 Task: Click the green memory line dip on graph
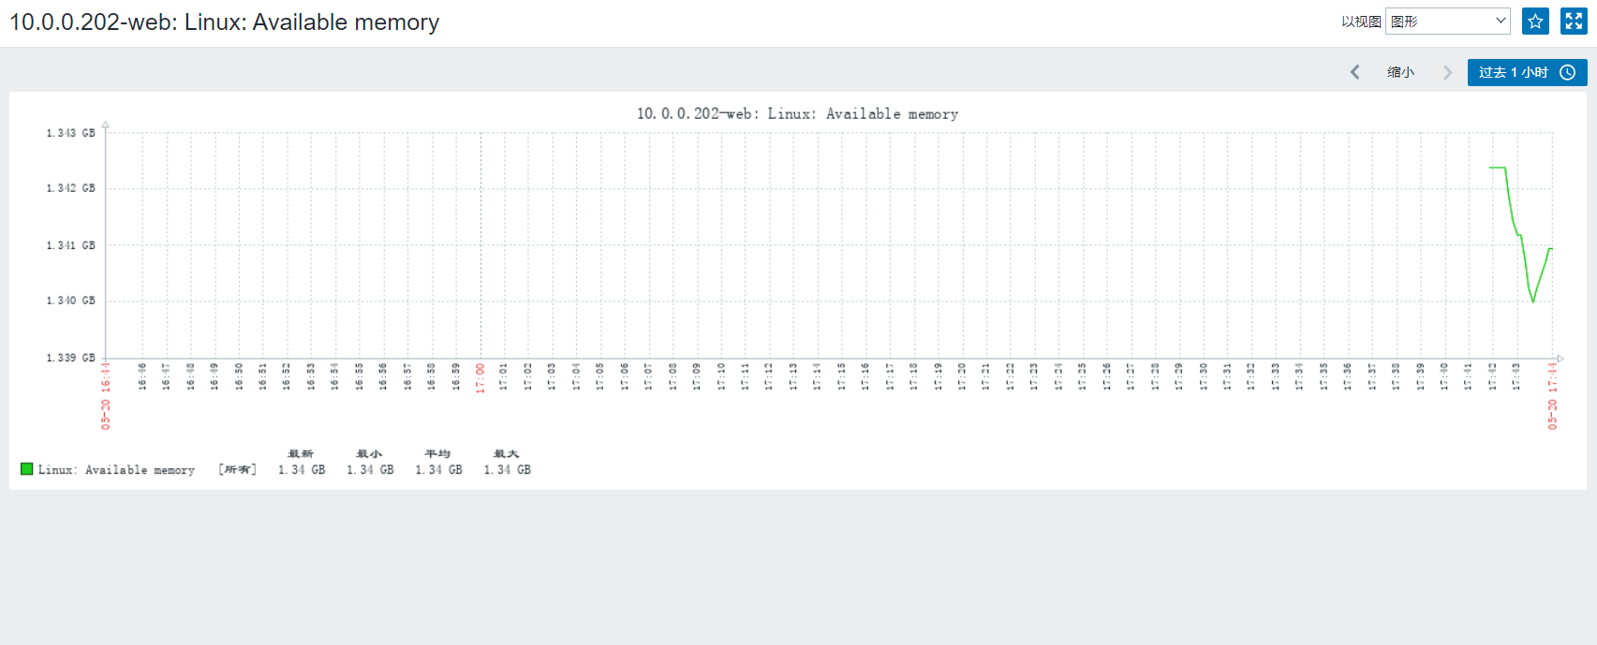tap(1533, 301)
